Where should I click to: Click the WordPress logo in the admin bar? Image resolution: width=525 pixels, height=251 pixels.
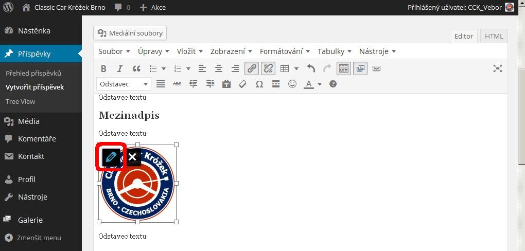click(x=8, y=7)
